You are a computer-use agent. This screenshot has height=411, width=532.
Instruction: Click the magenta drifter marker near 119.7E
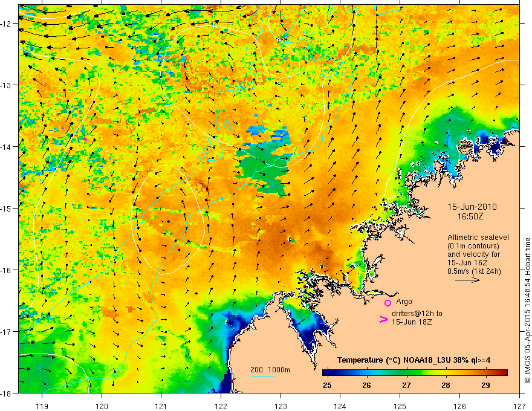coord(85,138)
